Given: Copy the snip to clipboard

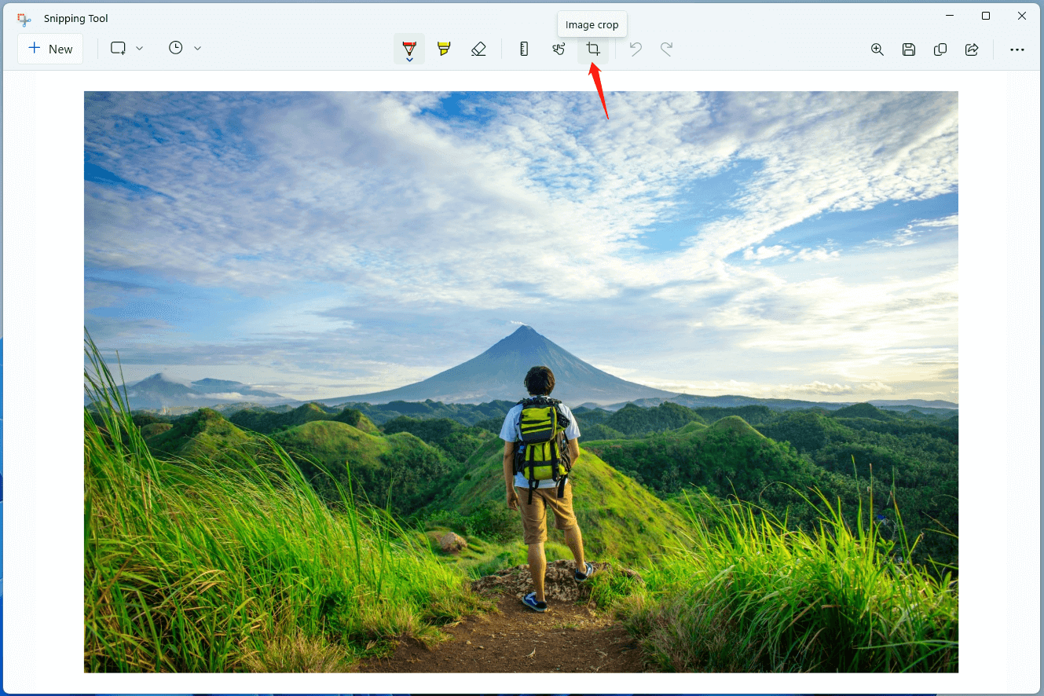Looking at the screenshot, I should [940, 49].
